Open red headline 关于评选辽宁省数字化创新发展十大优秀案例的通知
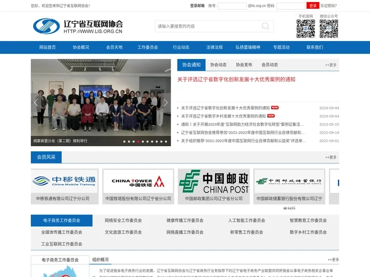 [236, 80]
